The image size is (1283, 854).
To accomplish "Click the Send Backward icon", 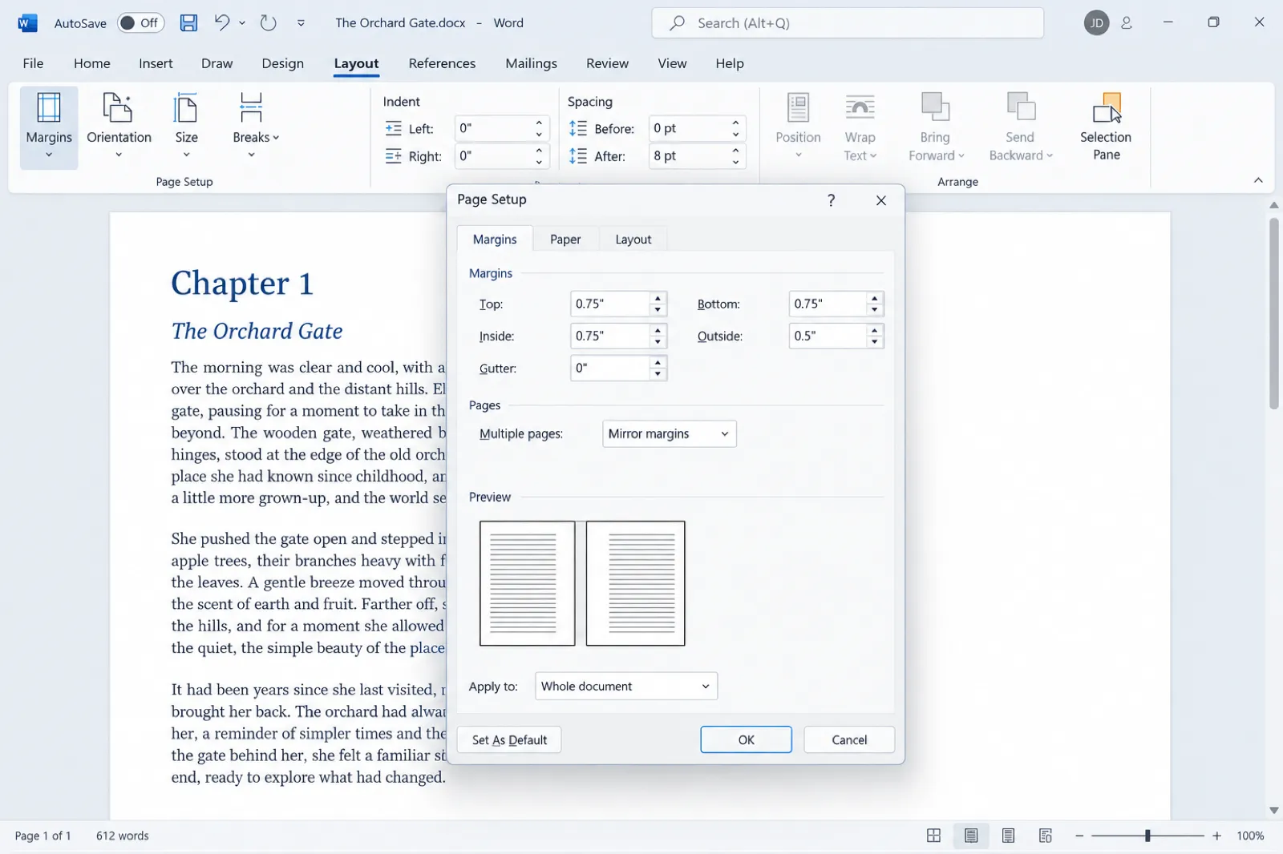I will tap(1021, 107).
